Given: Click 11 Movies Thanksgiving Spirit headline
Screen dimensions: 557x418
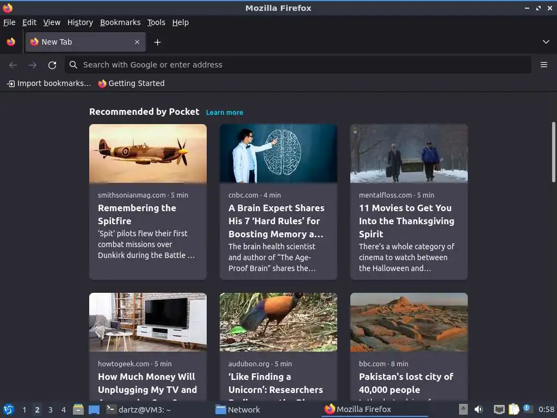Looking at the screenshot, I should (406, 221).
